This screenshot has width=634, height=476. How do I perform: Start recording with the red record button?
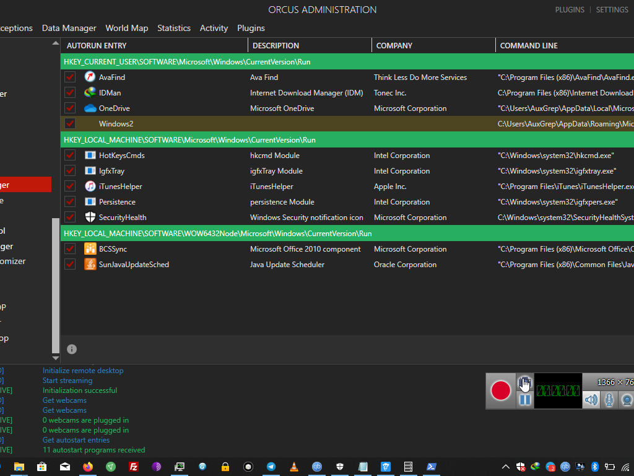[500, 391]
